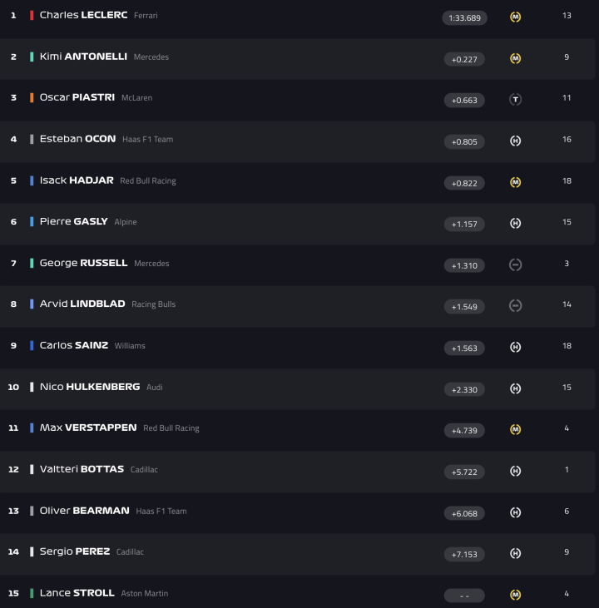Click the +4.739 gap time pill
The width and height of the screenshot is (599, 608).
click(x=464, y=430)
